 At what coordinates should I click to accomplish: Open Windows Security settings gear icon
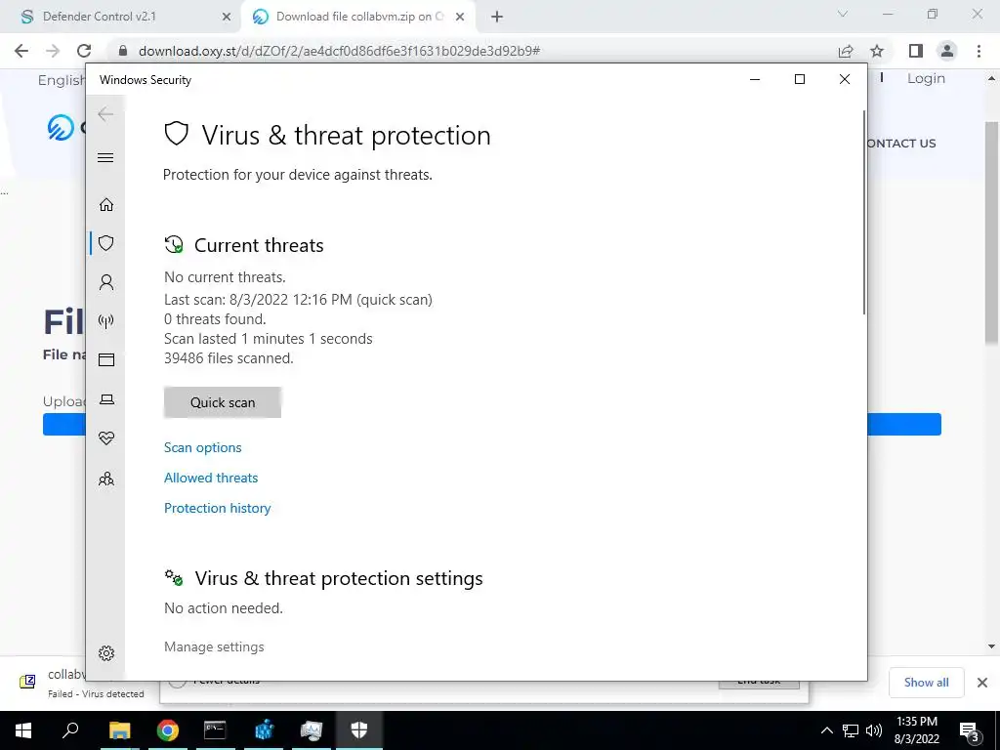(x=106, y=653)
